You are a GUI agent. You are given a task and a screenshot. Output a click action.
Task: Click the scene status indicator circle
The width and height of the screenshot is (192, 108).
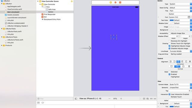coord(72,1)
